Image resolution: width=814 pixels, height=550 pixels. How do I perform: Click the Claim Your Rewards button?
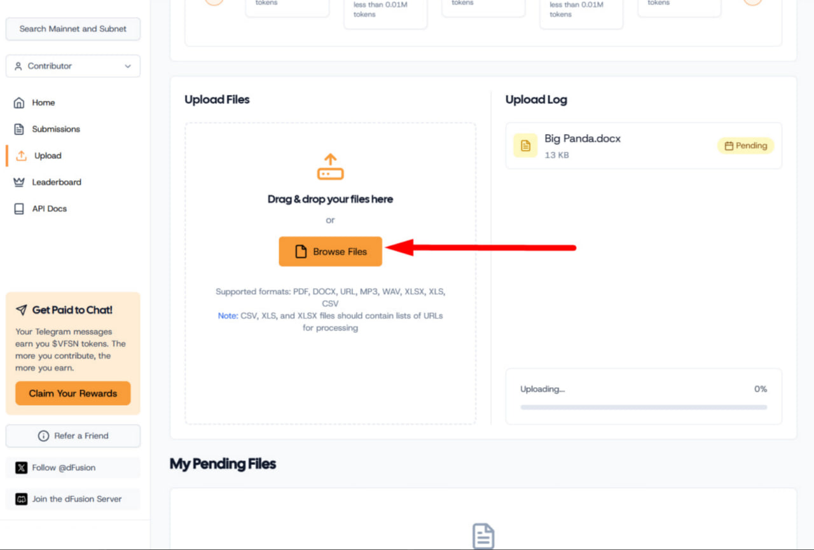(x=73, y=394)
